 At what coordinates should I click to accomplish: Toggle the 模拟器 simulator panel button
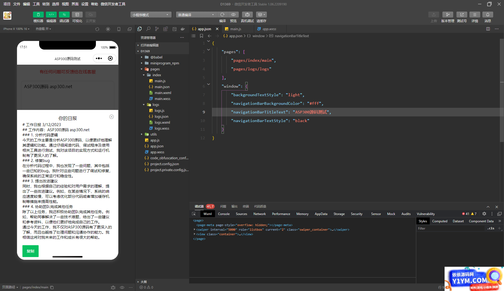(38, 15)
